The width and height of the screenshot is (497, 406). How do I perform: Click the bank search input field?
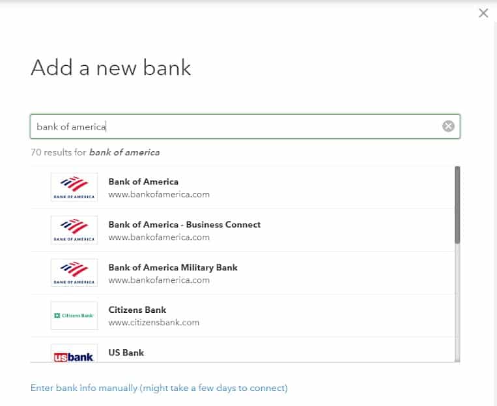pos(245,126)
